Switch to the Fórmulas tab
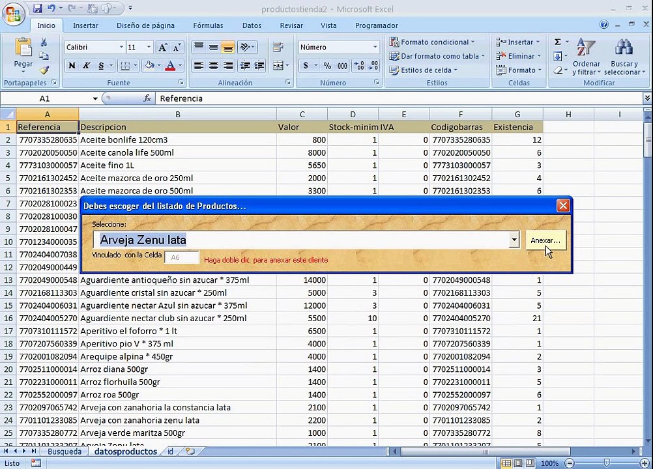This screenshot has width=653, height=469. (208, 25)
